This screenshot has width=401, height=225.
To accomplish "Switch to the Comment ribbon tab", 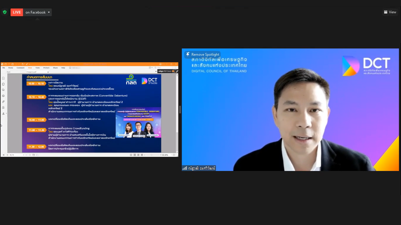I will tap(21, 68).
